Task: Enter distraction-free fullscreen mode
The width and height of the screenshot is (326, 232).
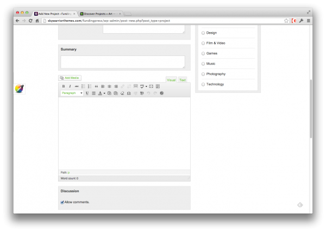Action: tap(151, 86)
